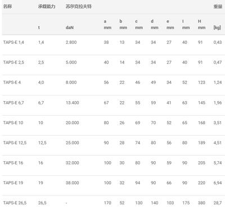The width and height of the screenshot is (225, 210).
Task: Click the daN unit label
Action: click(x=70, y=28)
